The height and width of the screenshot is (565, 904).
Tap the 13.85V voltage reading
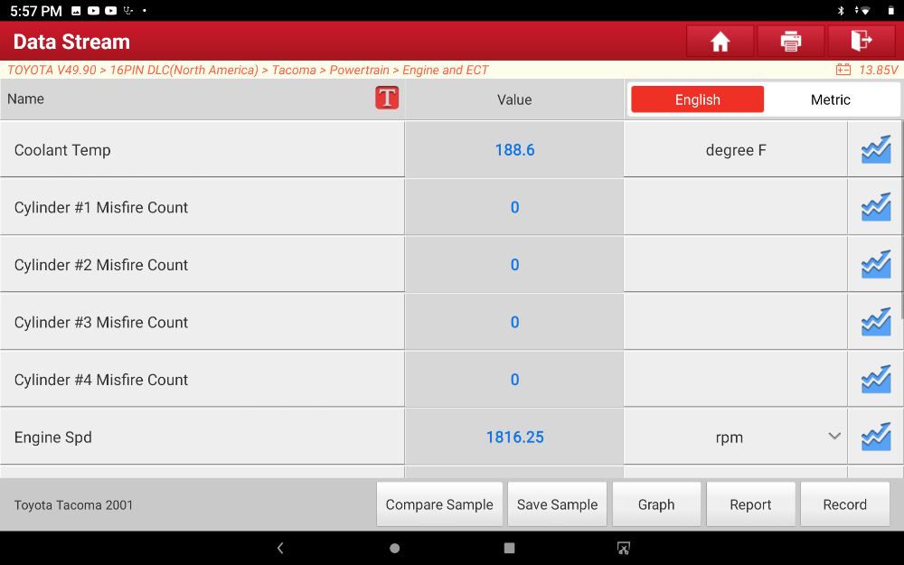click(878, 70)
